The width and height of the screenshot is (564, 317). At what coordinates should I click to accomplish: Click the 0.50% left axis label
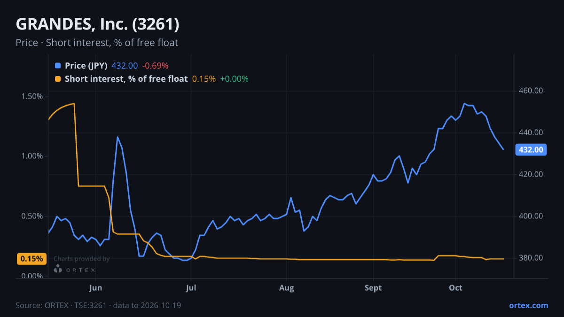coord(32,216)
